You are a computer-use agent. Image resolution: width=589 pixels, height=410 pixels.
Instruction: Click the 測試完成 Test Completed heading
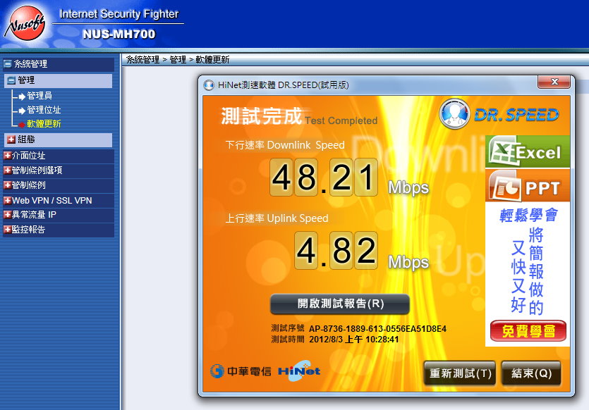coord(299,116)
